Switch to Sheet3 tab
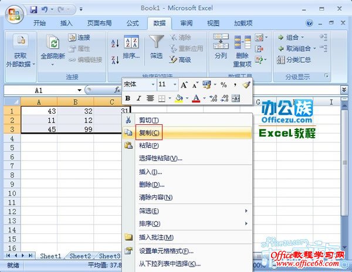Screen dimensions: 352x272 pos(110,256)
